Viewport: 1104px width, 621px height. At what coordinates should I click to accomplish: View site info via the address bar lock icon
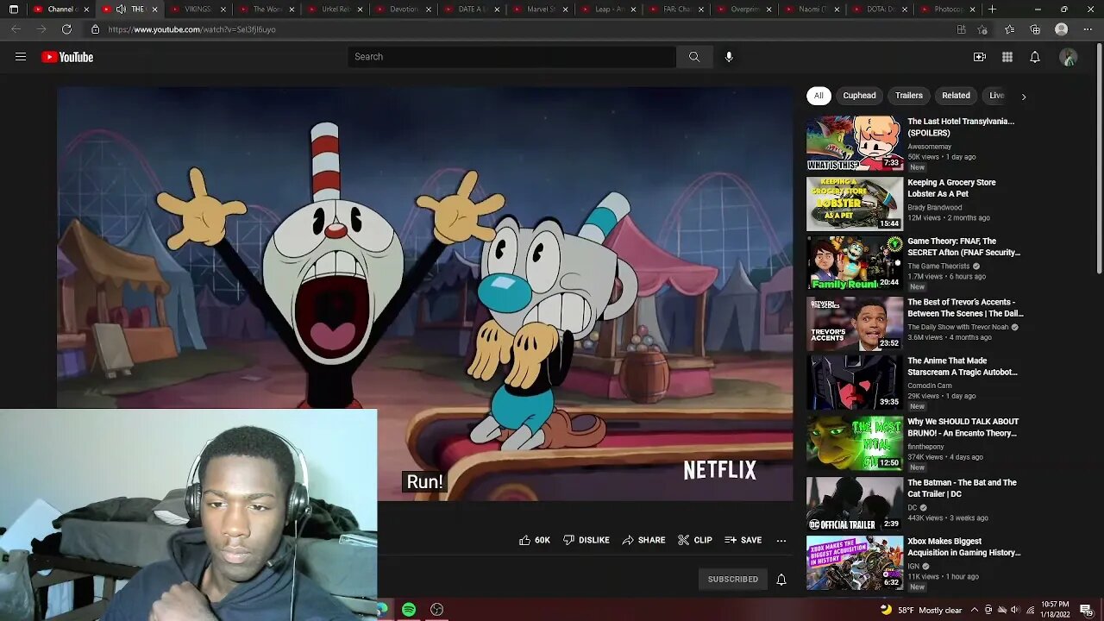coord(96,29)
